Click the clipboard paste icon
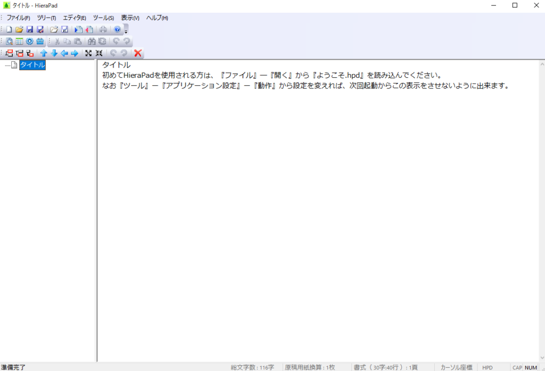 (x=78, y=42)
